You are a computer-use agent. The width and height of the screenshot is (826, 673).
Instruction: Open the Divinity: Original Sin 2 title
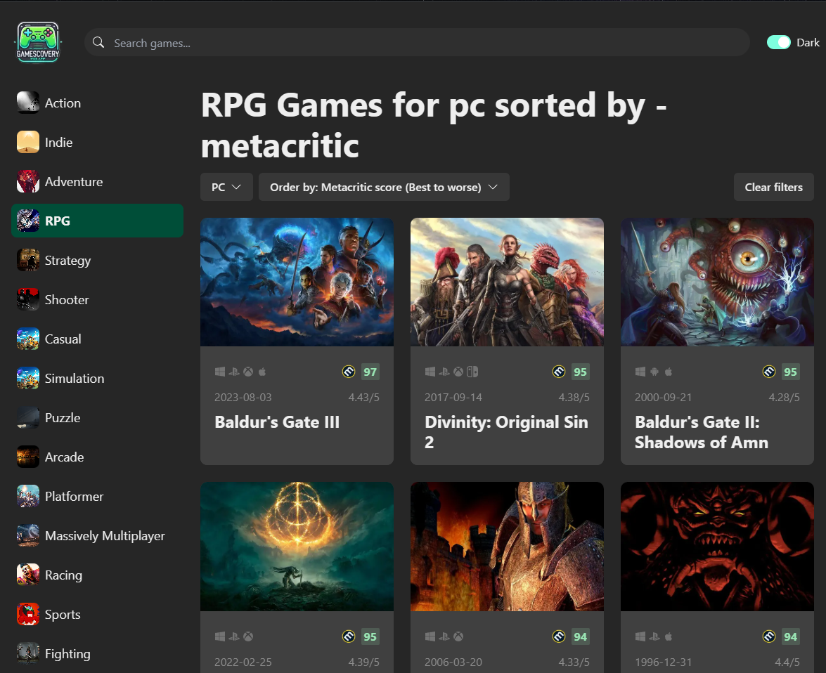click(x=506, y=432)
